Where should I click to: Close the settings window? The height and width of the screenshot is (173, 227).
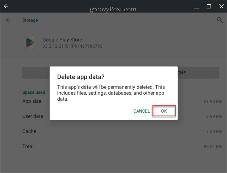click(221, 6)
